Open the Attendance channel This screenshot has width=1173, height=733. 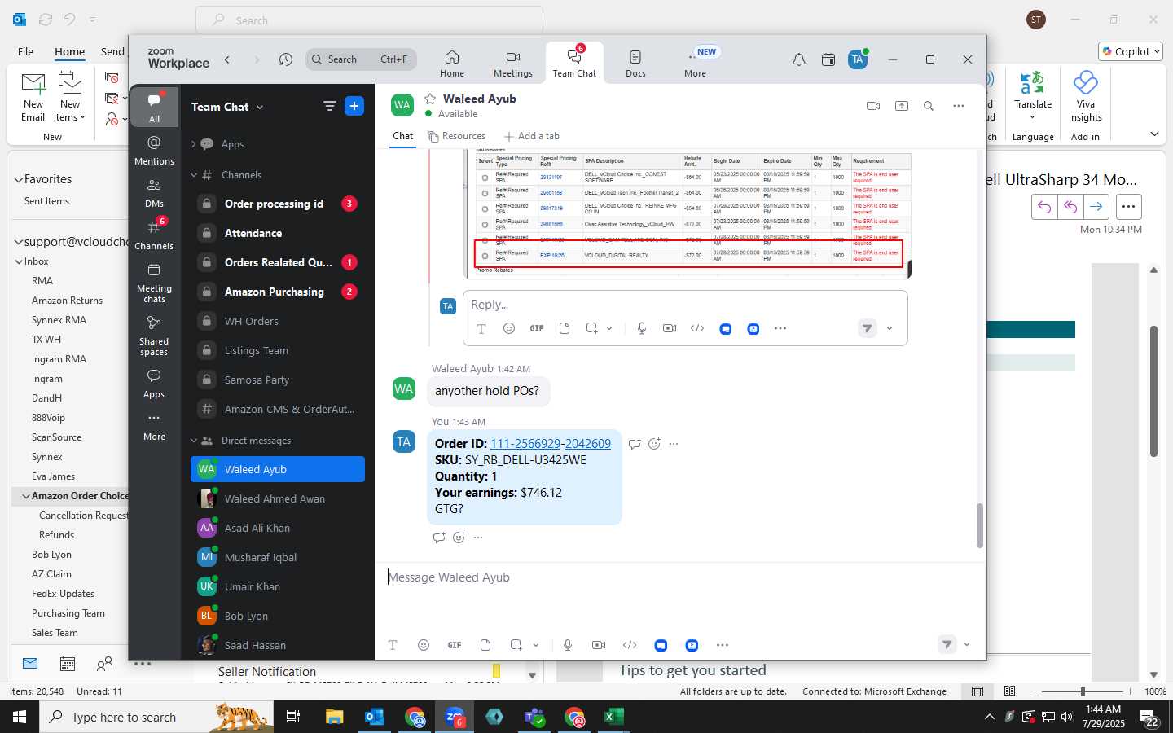coord(278,233)
